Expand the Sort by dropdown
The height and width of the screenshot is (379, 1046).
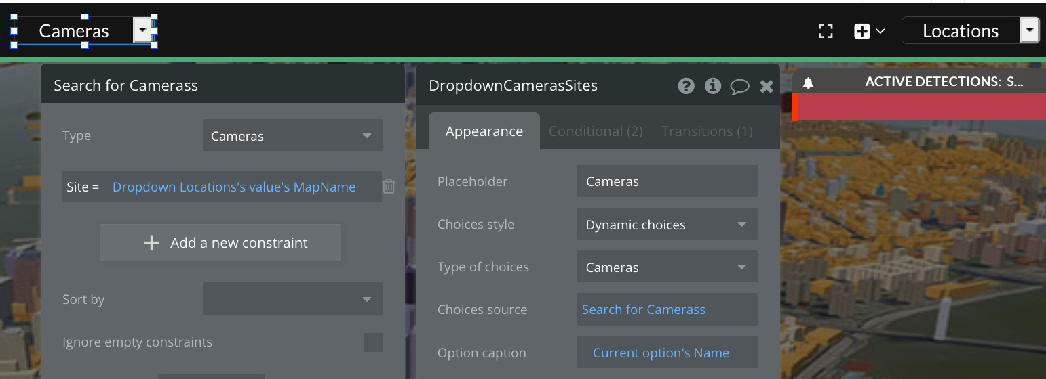pyautogui.click(x=292, y=298)
